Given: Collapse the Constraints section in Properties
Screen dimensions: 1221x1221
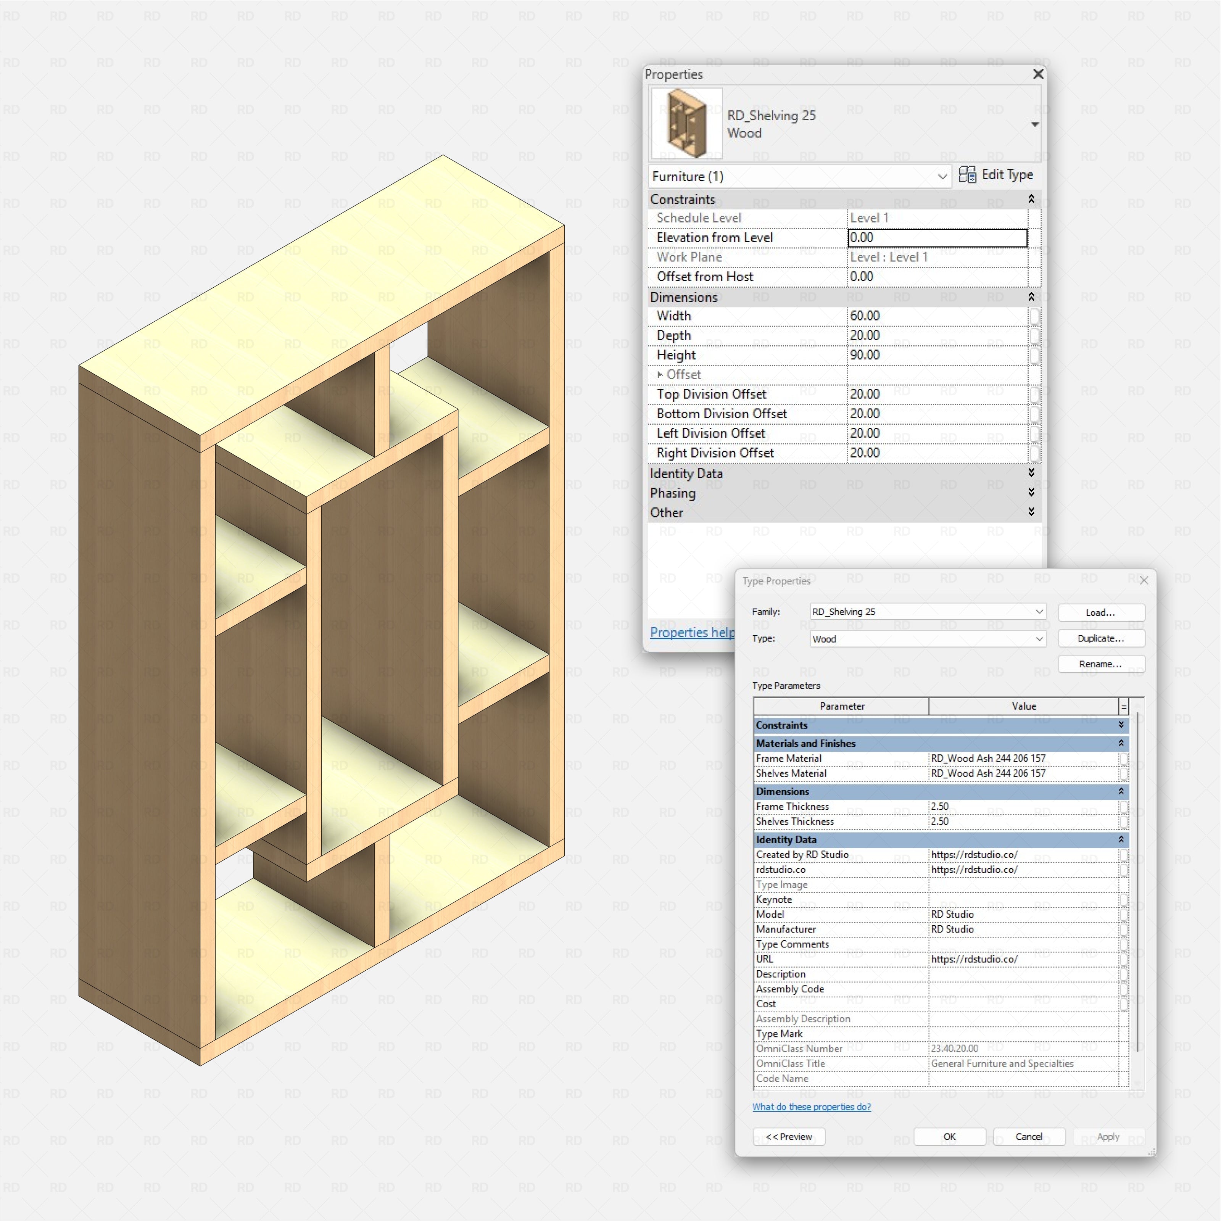Looking at the screenshot, I should [x=1031, y=199].
